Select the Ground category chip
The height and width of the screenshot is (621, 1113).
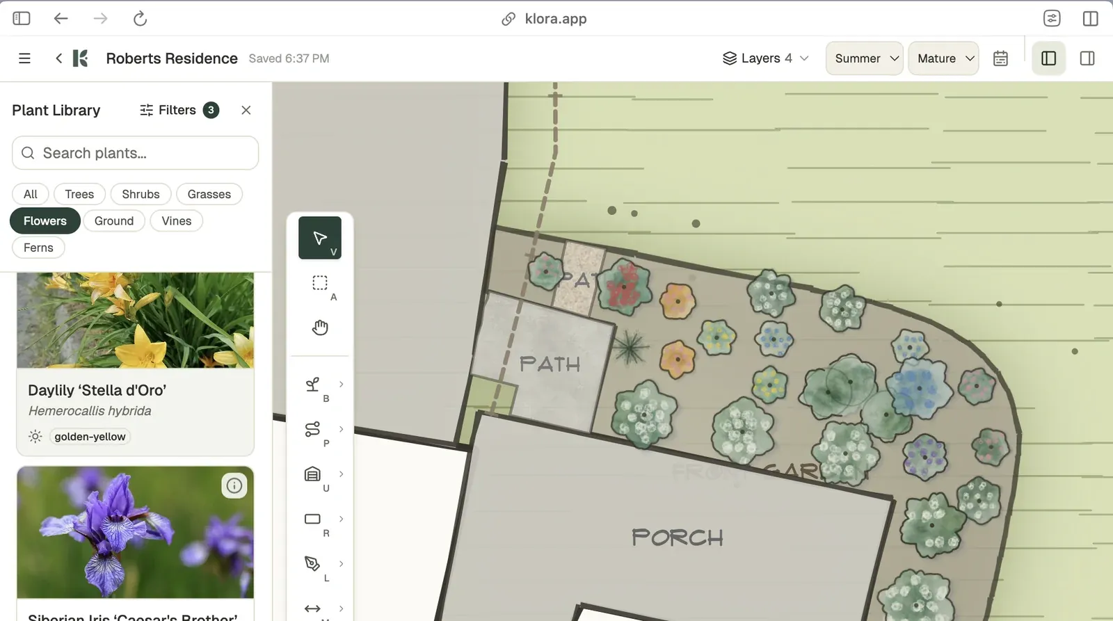114,221
